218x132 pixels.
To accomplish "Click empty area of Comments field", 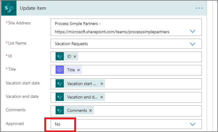I will click(x=147, y=111).
